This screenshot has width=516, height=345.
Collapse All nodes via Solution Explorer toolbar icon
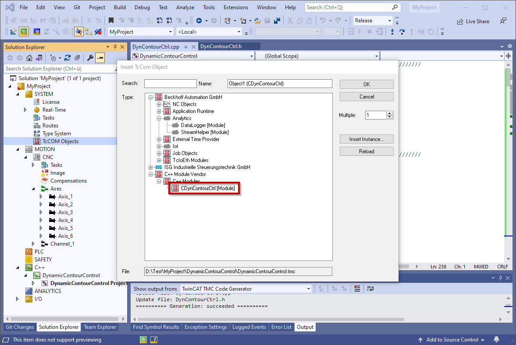click(x=78, y=57)
